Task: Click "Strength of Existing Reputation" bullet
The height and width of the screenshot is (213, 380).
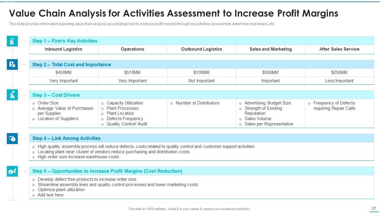Action: pos(263,111)
